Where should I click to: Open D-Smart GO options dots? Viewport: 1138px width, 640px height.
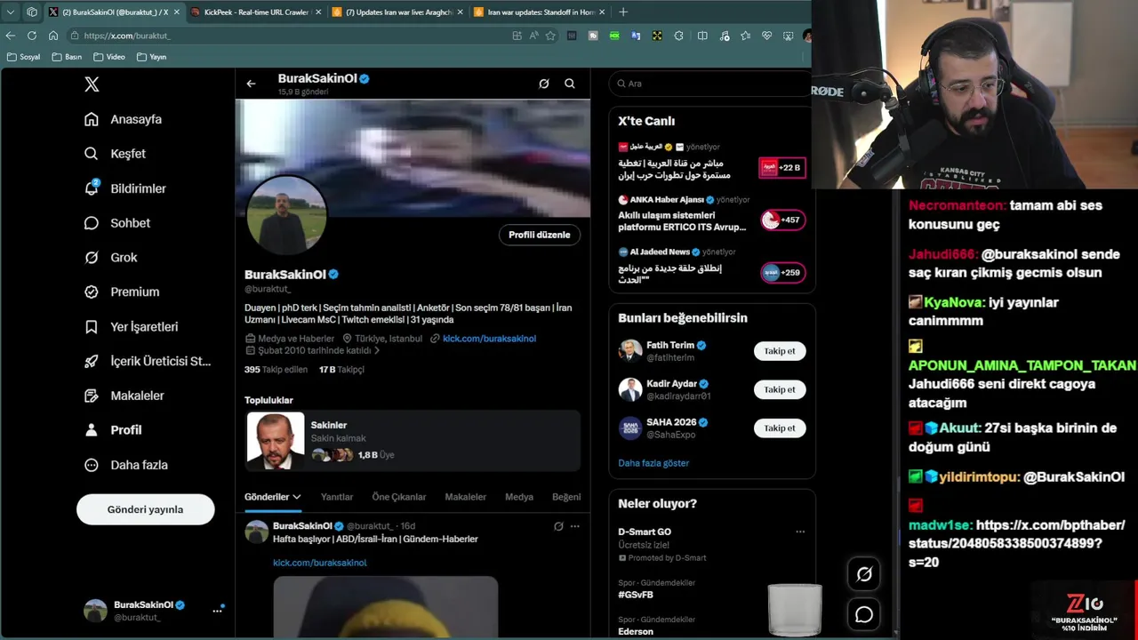tap(800, 532)
